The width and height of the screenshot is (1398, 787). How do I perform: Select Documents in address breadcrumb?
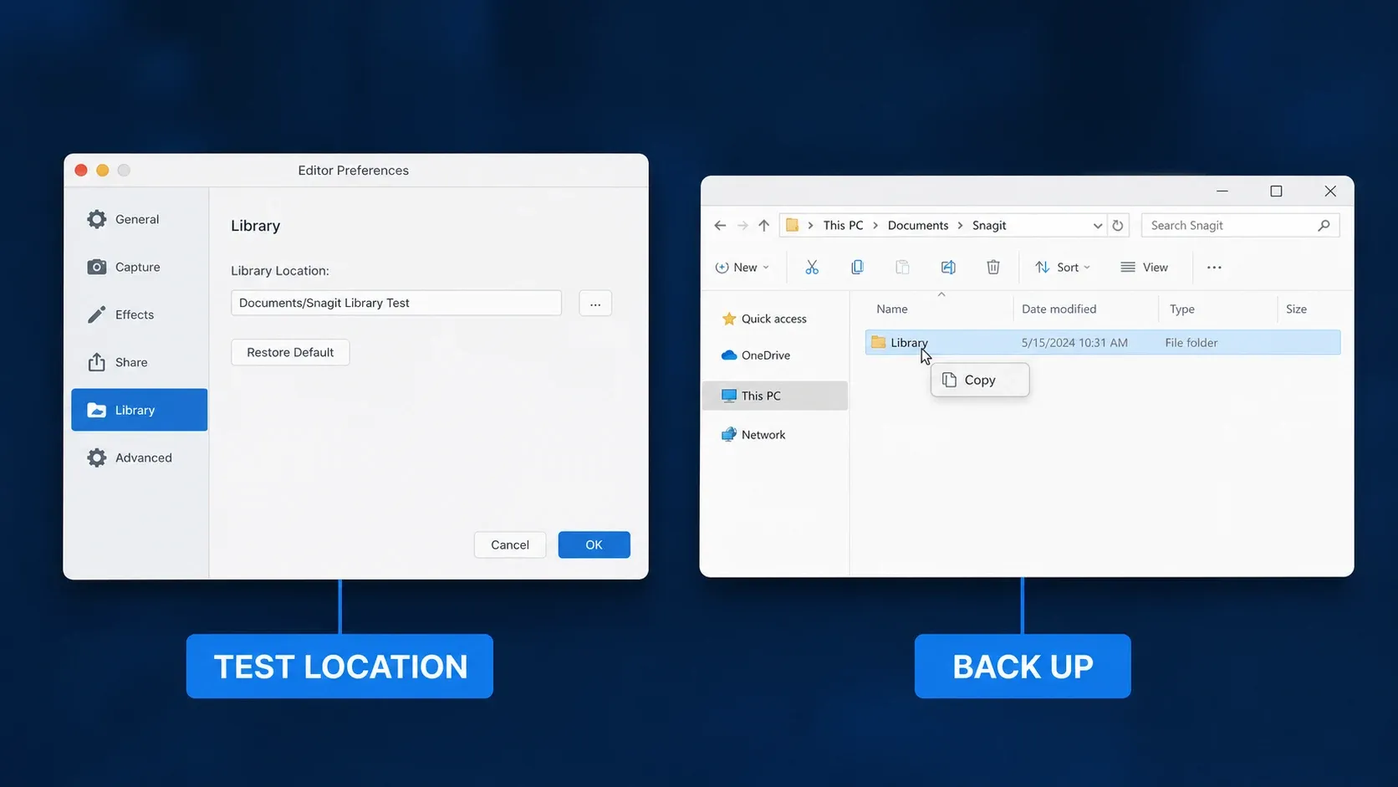pos(918,226)
